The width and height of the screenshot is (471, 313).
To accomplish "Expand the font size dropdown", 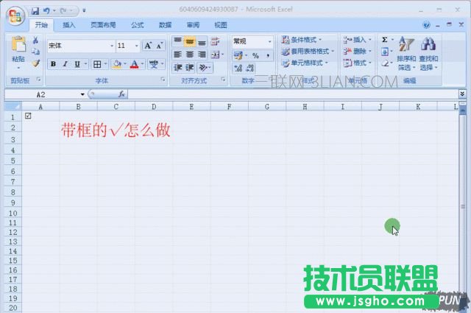I will [x=136, y=46].
